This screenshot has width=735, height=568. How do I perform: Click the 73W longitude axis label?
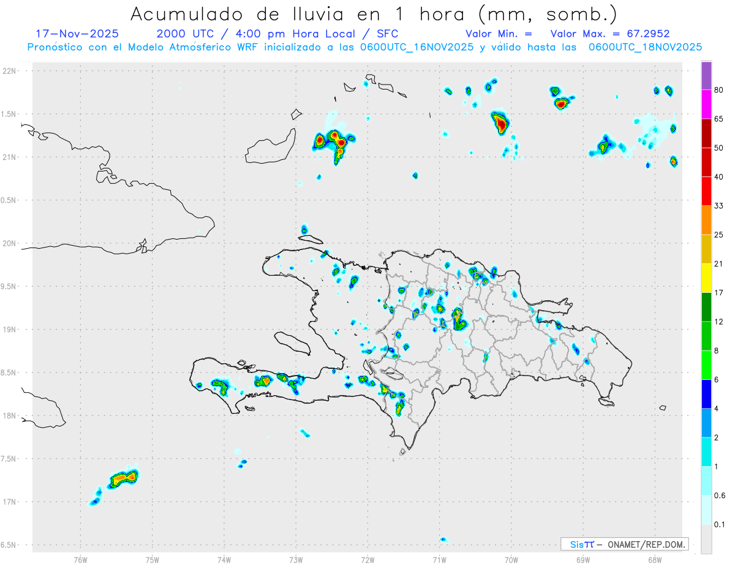(296, 559)
